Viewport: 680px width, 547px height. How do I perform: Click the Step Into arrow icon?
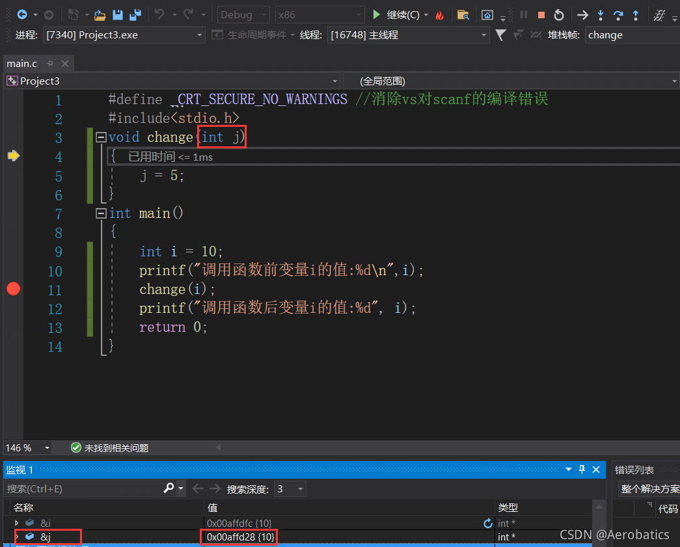[601, 14]
